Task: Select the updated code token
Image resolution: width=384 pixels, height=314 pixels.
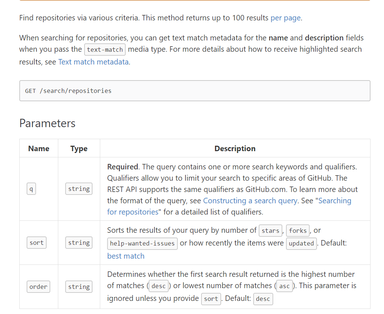Action: pos(301,244)
